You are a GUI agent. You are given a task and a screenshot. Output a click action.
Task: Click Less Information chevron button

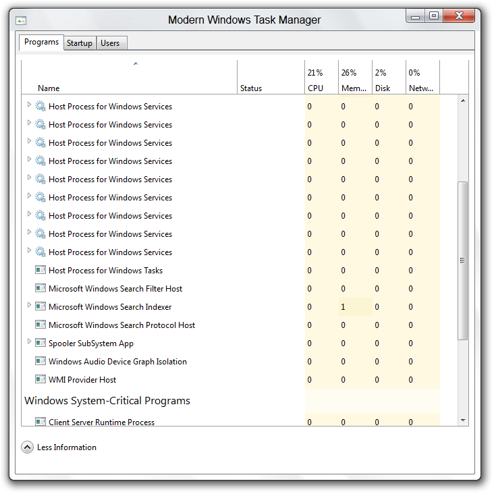pos(28,447)
